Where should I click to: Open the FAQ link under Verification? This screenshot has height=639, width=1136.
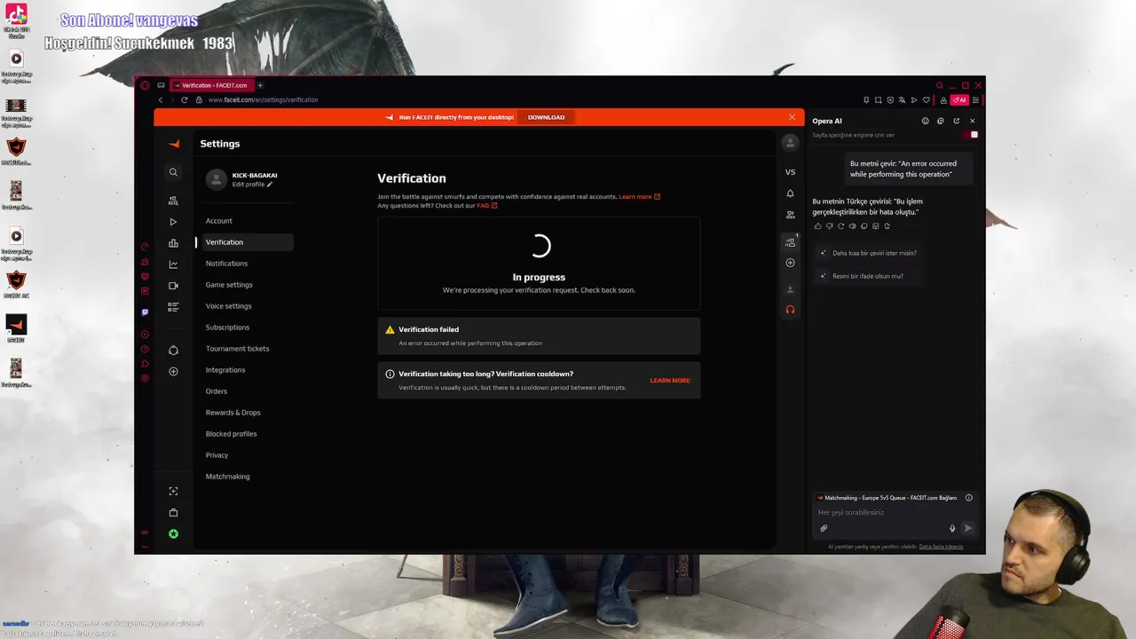[x=487, y=206]
